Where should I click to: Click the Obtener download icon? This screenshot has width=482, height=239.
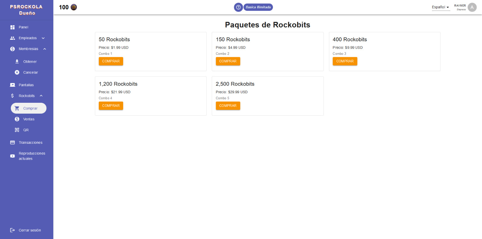point(17,61)
